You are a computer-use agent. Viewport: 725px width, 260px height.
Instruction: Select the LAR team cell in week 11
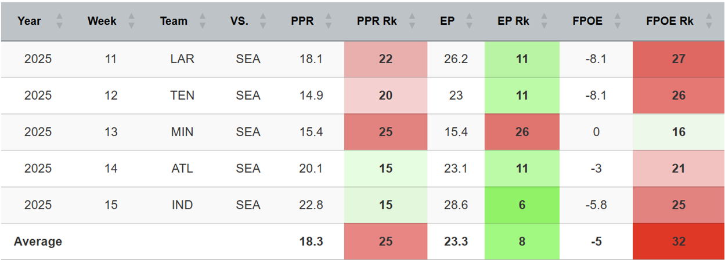(182, 59)
